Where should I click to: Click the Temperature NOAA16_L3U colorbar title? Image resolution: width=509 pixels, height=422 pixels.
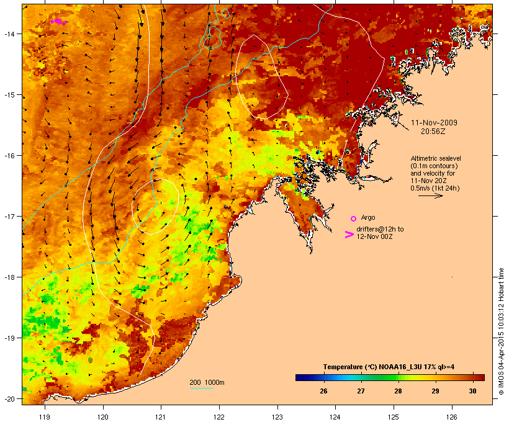pyautogui.click(x=389, y=367)
